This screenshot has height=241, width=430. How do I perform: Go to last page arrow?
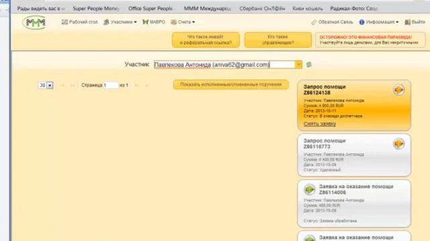tap(147, 85)
